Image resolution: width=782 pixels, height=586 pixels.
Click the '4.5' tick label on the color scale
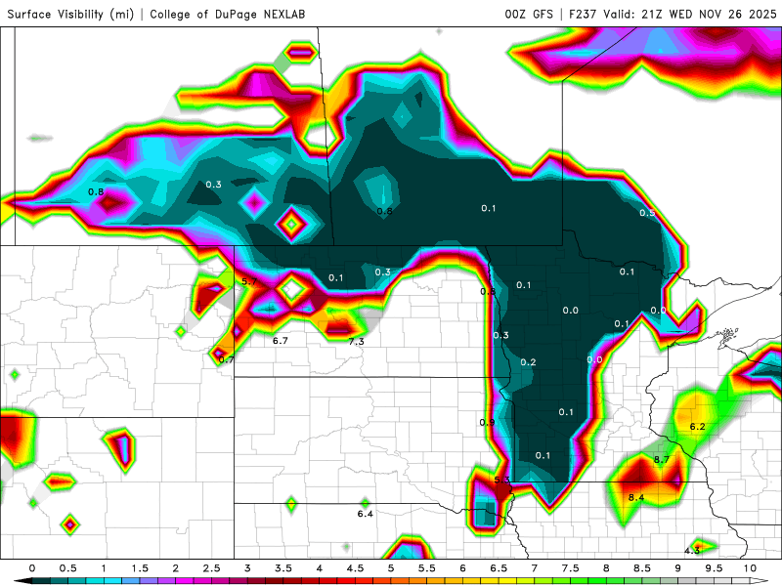(x=355, y=568)
